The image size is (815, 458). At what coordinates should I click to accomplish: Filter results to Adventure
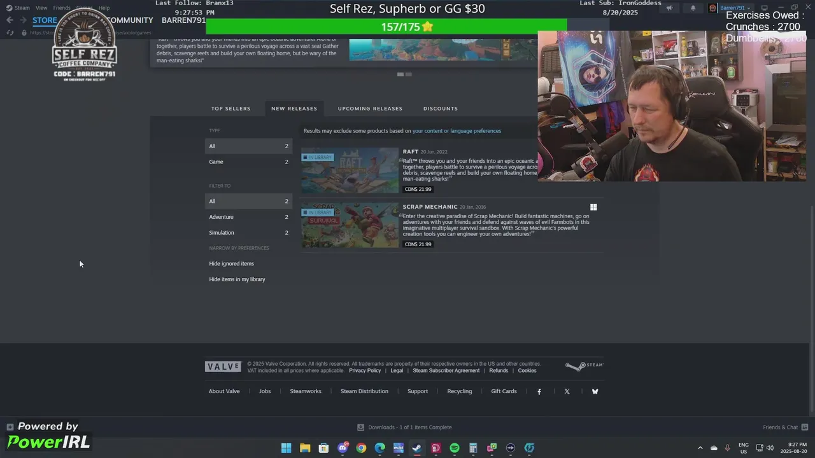point(248,217)
